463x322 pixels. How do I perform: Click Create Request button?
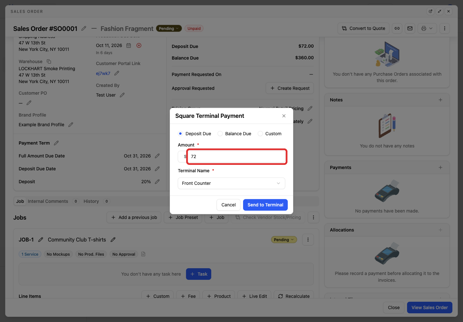click(290, 88)
